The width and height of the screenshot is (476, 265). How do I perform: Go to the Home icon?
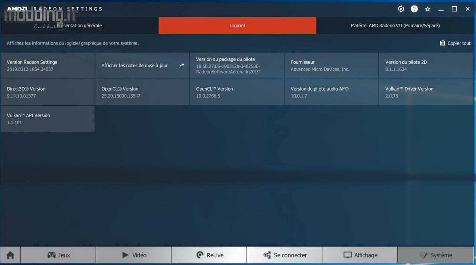[x=10, y=255]
